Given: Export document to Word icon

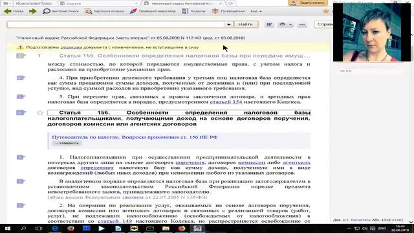Looking at the screenshot, I should pos(269,25).
